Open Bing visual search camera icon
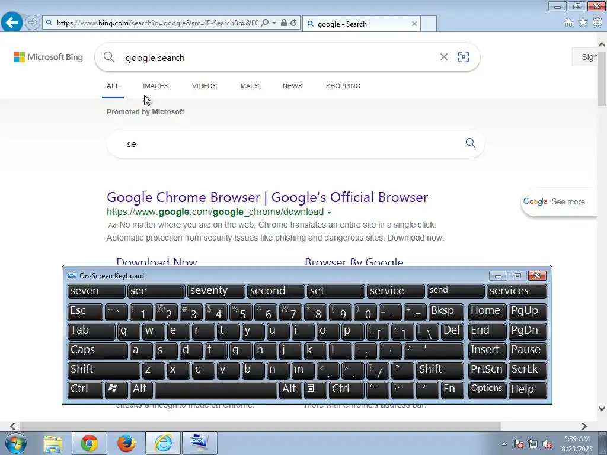The width and height of the screenshot is (607, 455). (464, 57)
